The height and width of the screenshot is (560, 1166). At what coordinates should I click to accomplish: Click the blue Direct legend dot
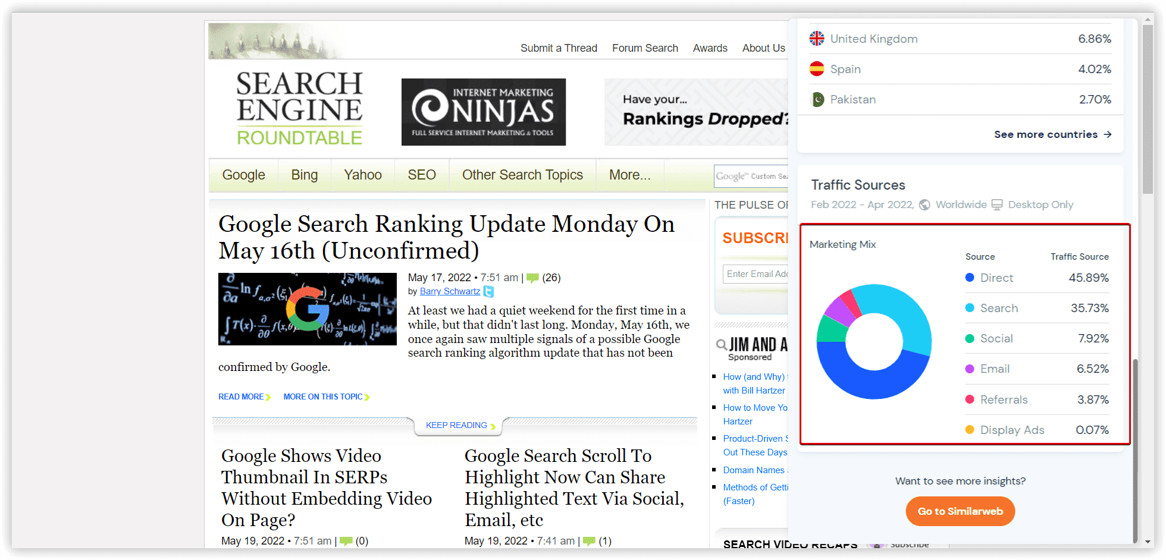(970, 278)
